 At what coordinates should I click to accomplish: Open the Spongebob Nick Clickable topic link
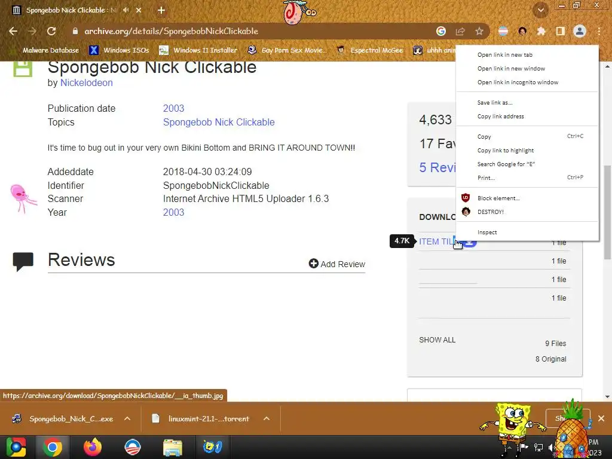click(219, 122)
